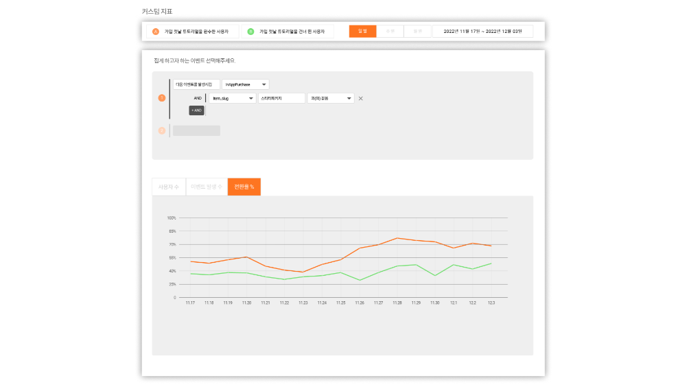This screenshot has width=689, height=387.
Task: Select the 일별 daily toggle
Action: pos(362,31)
